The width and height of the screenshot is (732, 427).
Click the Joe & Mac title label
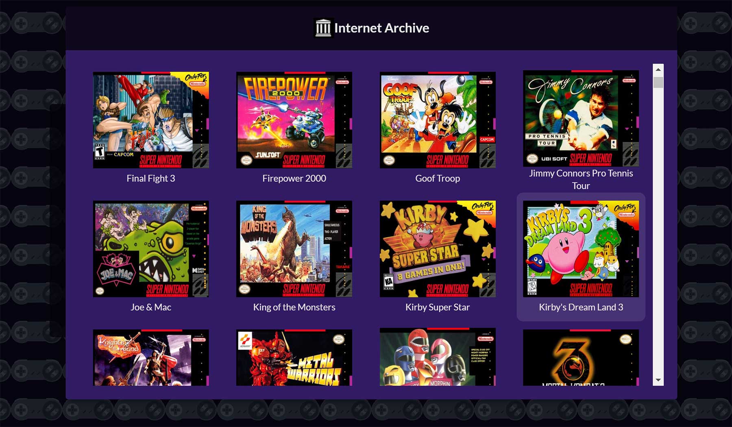151,307
